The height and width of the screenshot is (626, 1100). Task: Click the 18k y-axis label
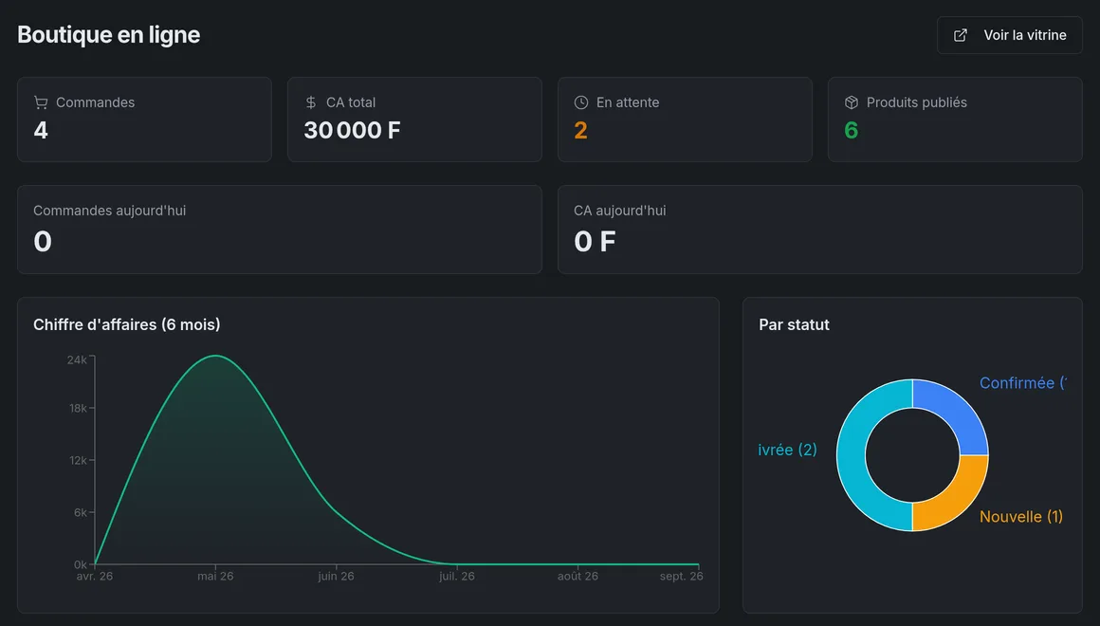(x=78, y=409)
